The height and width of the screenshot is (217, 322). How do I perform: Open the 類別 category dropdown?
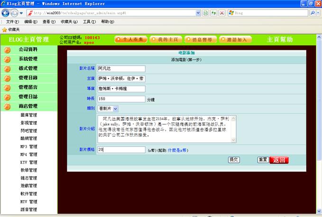[116, 109]
